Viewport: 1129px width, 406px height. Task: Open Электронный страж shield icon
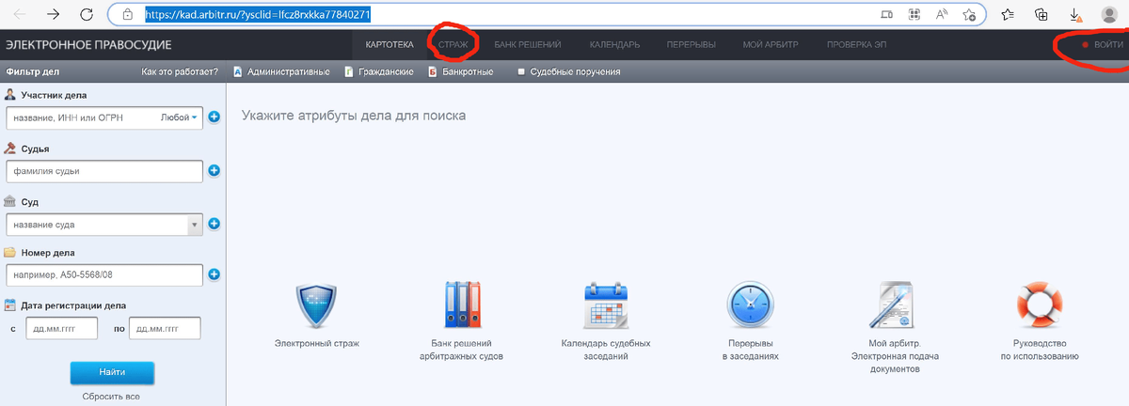point(316,306)
